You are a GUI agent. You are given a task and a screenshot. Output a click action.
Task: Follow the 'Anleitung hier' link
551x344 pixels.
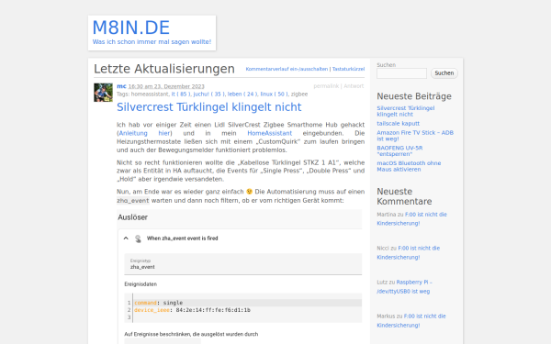click(x=145, y=133)
